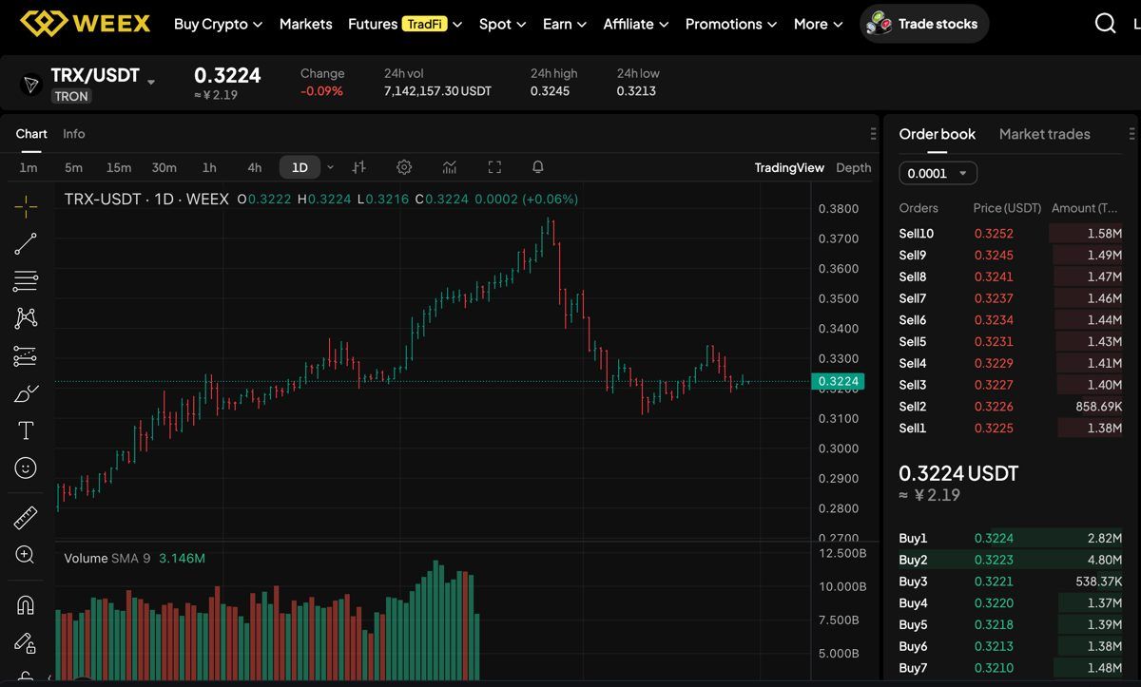
Task: Click the TRON coin icon
Action: tap(31, 85)
